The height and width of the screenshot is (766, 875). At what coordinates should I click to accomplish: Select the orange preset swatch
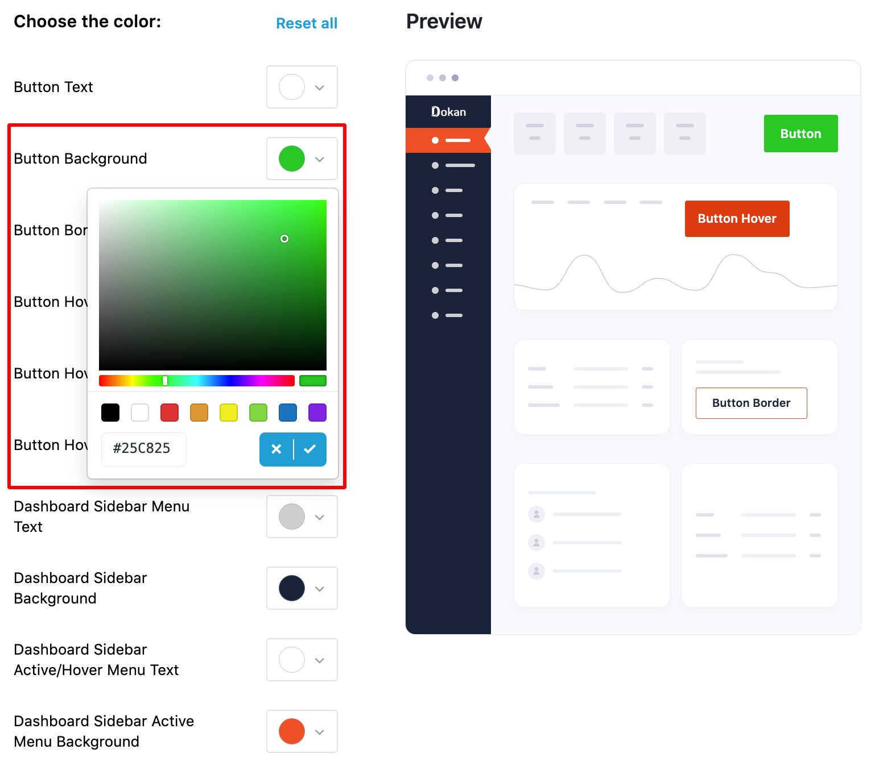coord(199,413)
